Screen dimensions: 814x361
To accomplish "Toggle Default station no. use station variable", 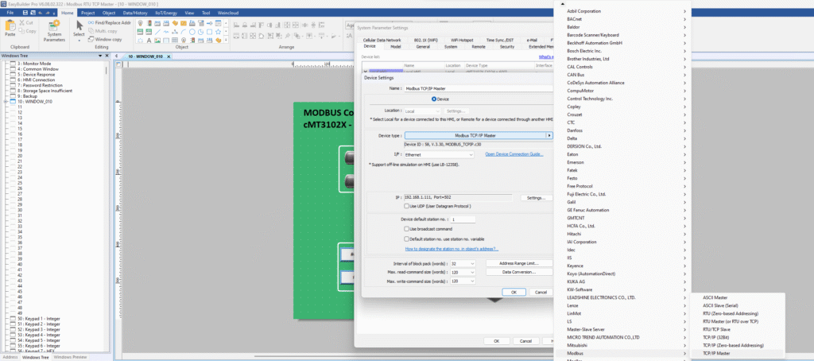I will pos(406,239).
